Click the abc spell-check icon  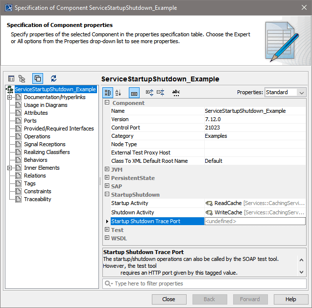pyautogui.click(x=176, y=92)
